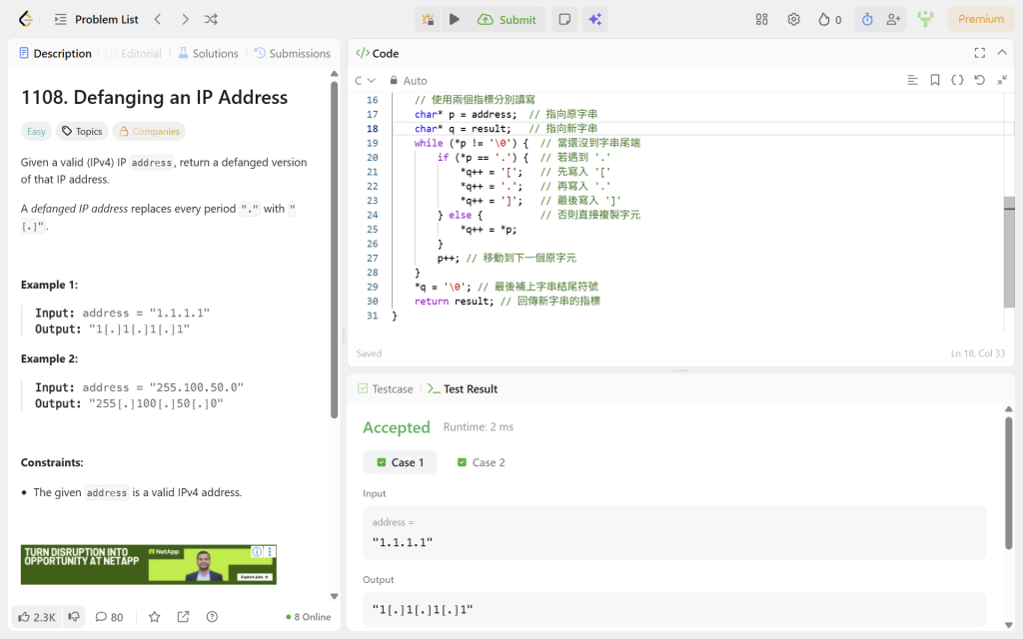Screen dimensions: 1023x639
Task: Click the Accepted result label
Action: tap(396, 427)
